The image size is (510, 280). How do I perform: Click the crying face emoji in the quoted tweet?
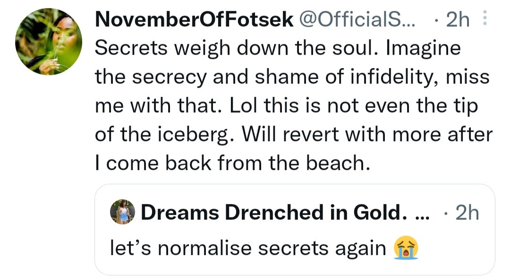click(406, 248)
